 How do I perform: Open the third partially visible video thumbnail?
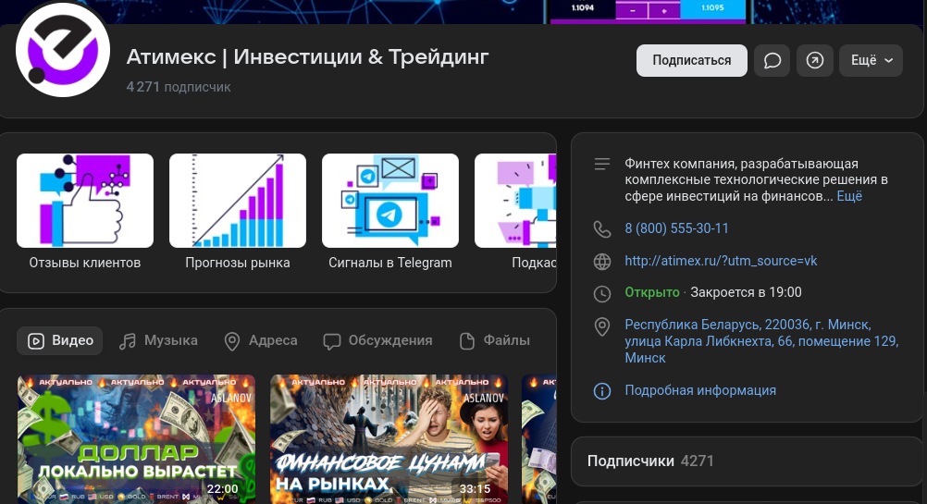click(x=539, y=439)
